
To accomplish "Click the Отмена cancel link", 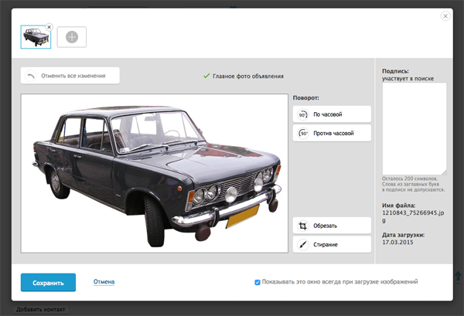I will (x=104, y=282).
